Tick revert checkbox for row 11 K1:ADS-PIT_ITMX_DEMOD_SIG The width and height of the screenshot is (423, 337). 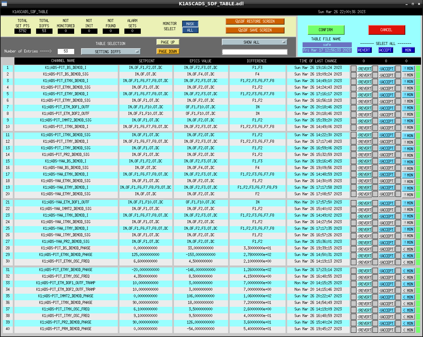[x=353, y=135]
